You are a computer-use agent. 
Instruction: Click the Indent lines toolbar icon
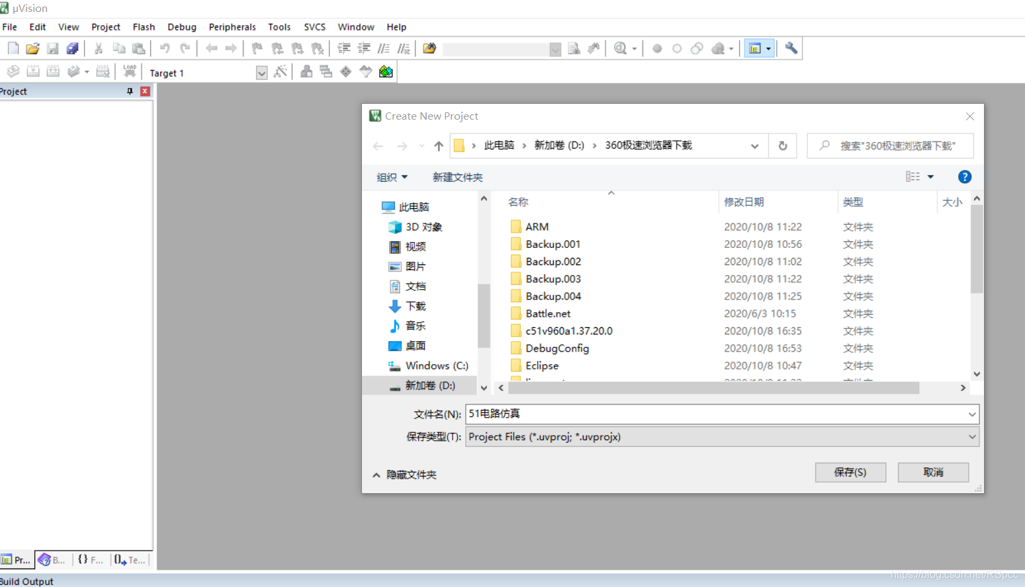coord(344,48)
